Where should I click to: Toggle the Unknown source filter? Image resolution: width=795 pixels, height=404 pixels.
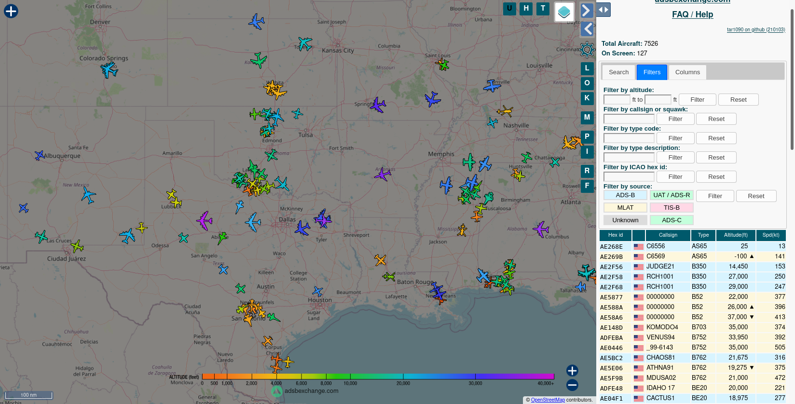click(625, 220)
